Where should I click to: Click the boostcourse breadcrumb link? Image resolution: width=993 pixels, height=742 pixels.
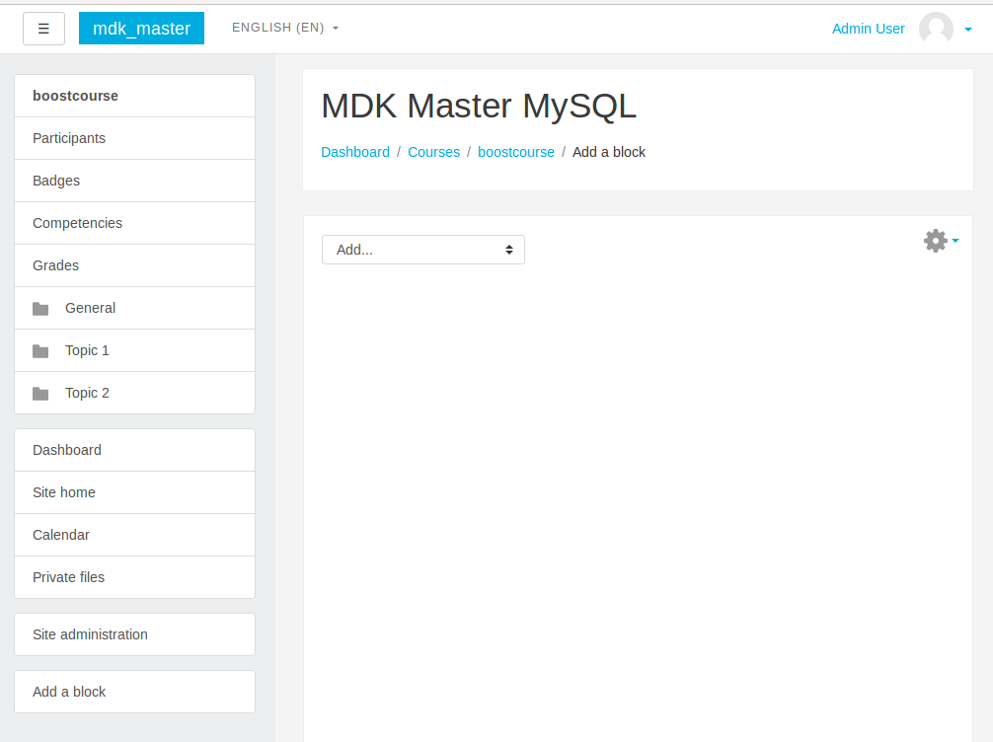point(516,152)
